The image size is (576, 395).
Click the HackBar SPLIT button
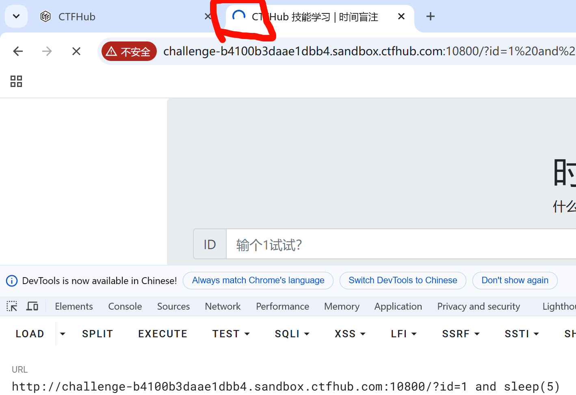point(97,334)
